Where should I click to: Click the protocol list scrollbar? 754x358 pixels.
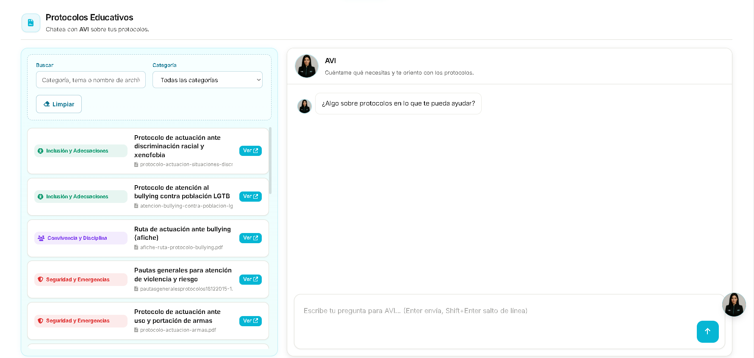270,161
